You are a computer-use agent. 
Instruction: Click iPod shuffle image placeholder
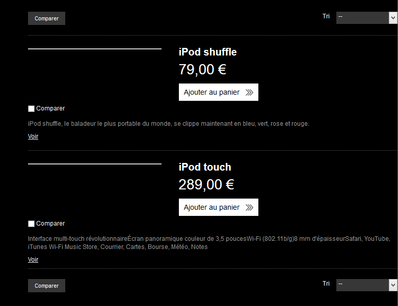[95, 49]
